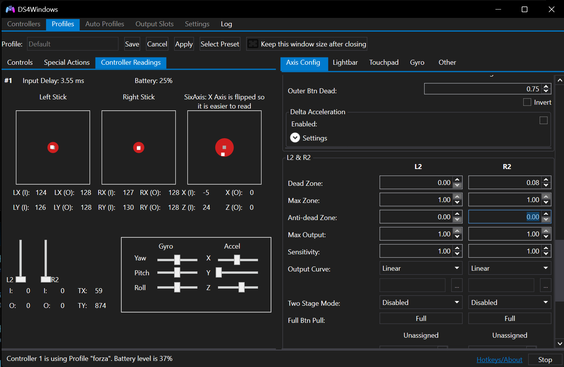564x367 pixels.
Task: Save the current profile
Action: click(132, 44)
